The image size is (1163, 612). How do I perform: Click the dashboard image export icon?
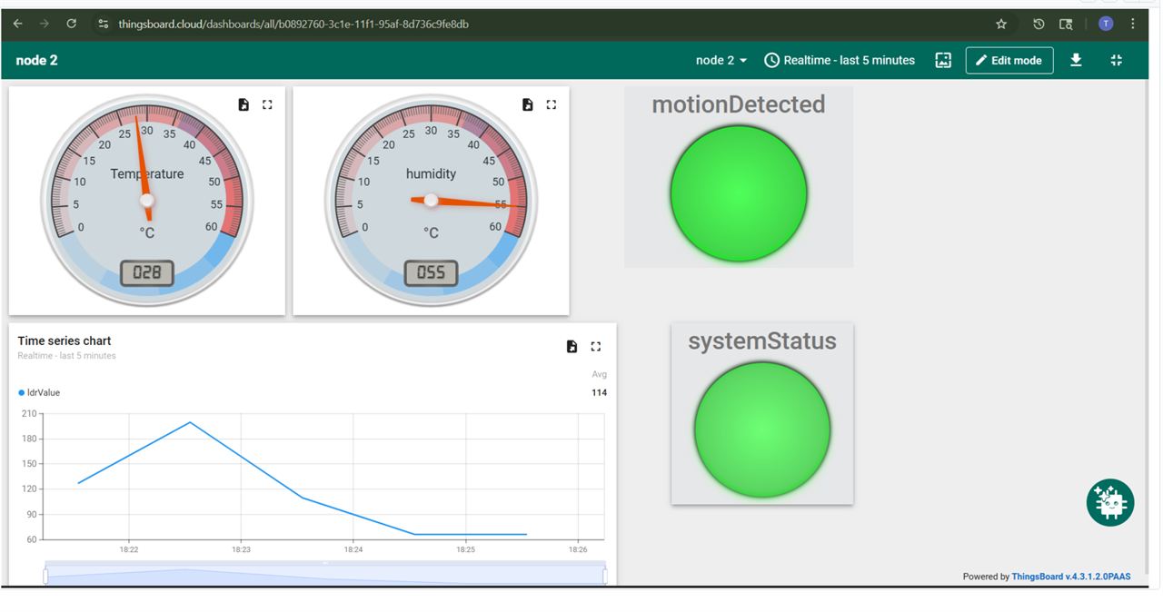(943, 60)
